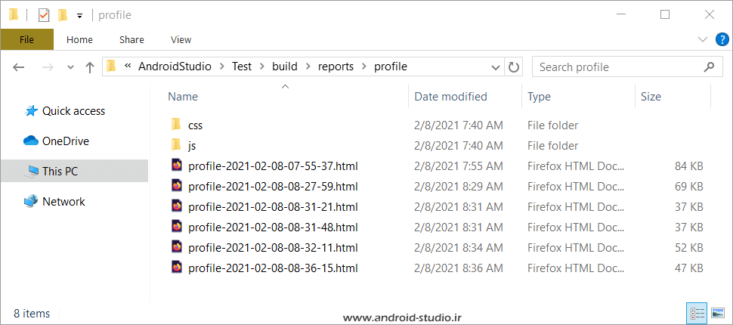This screenshot has height=325, width=733.
Task: Switch to the View ribbon tab
Action: 181,40
